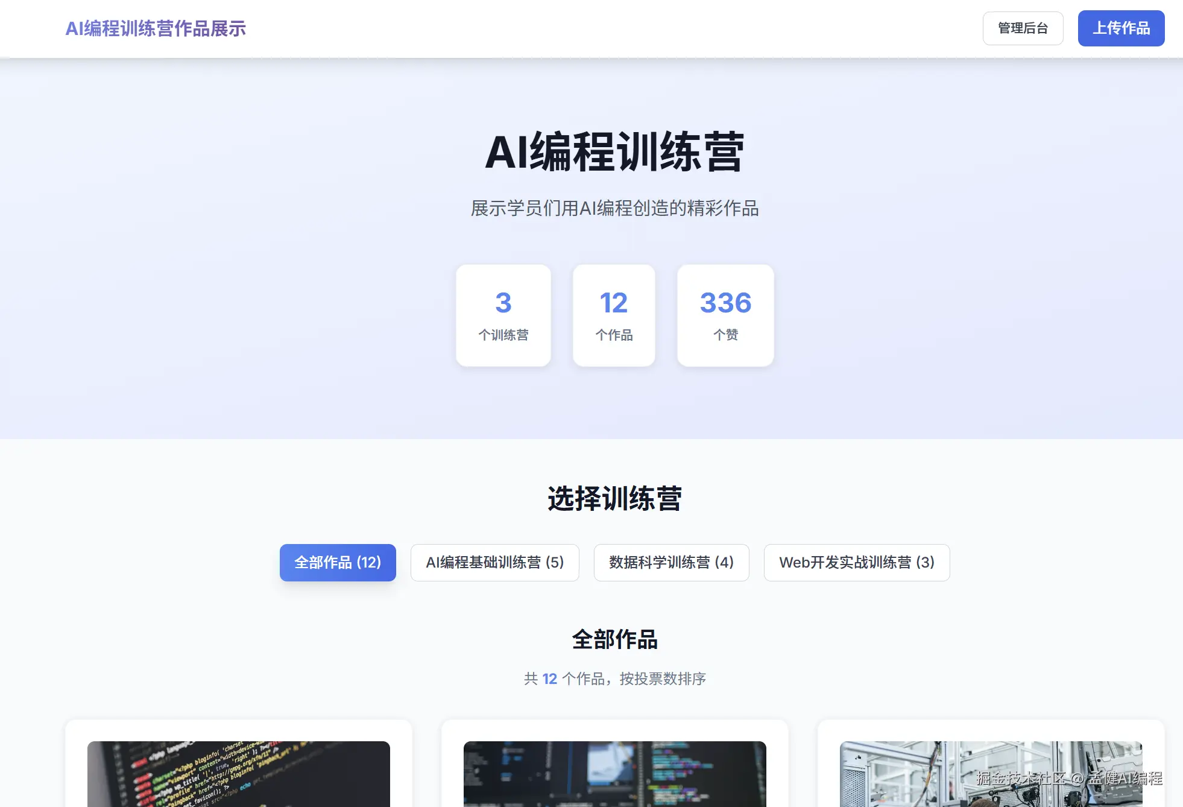Viewport: 1183px width, 807px height.
Task: Click the 336 个赞 likes card
Action: pos(725,315)
